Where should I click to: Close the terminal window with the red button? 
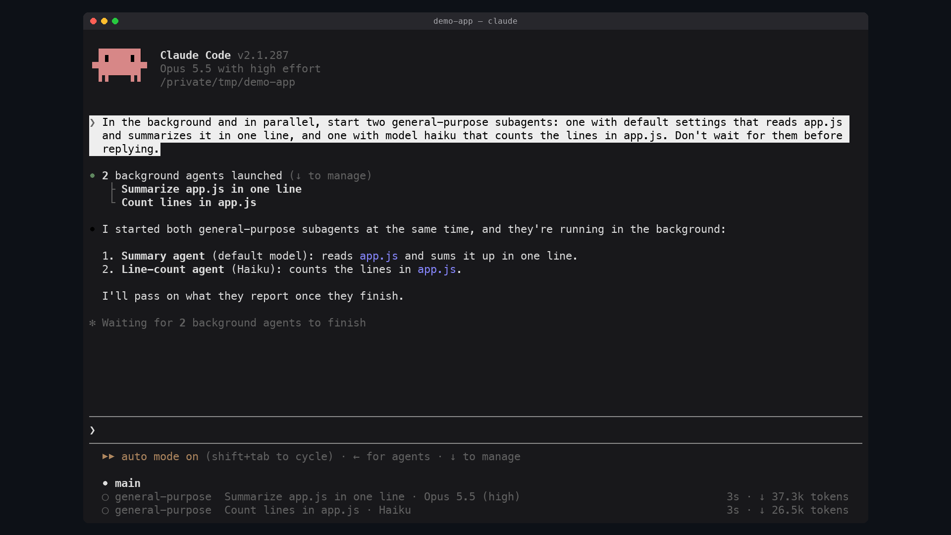[x=93, y=21]
